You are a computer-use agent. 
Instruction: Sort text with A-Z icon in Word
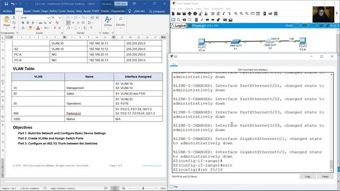point(85,28)
